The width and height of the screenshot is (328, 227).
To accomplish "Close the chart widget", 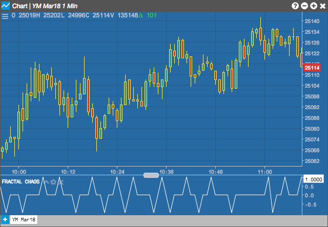I will 323,6.
